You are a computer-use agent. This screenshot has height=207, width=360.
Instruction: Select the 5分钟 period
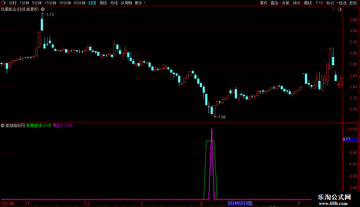[37, 3]
